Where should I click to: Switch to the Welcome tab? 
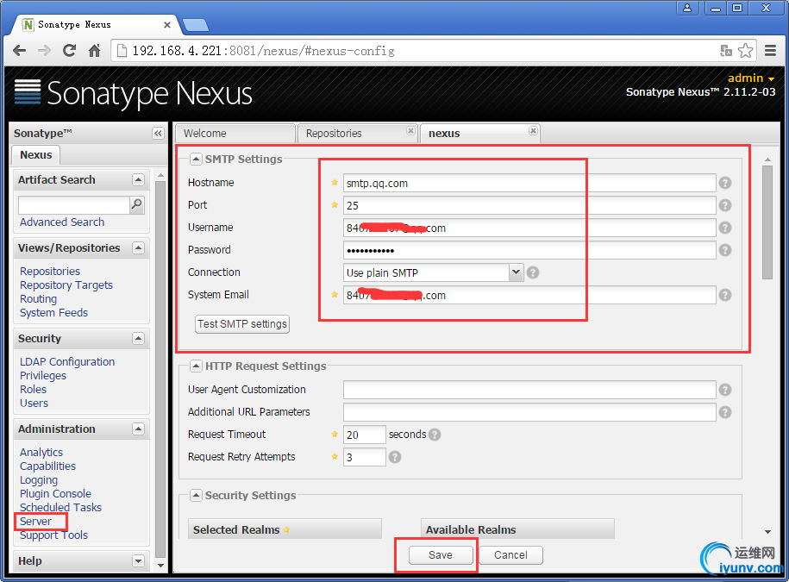pyautogui.click(x=235, y=134)
